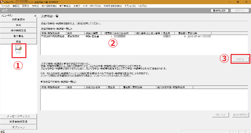Select the 送信 section header in sidebar

tap(19, 42)
